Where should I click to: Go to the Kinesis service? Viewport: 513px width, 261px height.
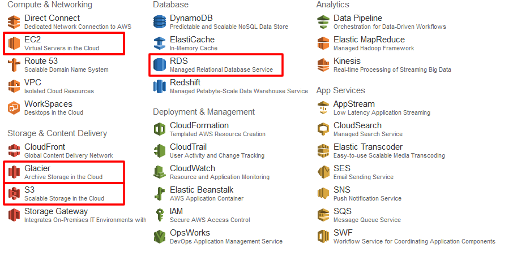point(347,61)
